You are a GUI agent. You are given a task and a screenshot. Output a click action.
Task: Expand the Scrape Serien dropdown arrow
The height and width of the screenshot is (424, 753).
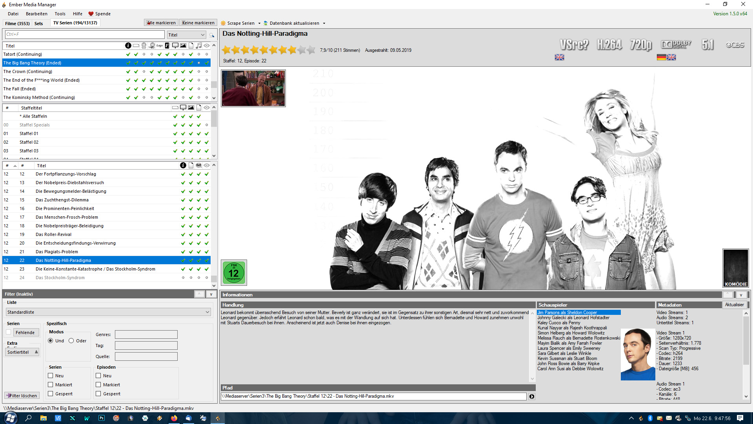(x=259, y=23)
